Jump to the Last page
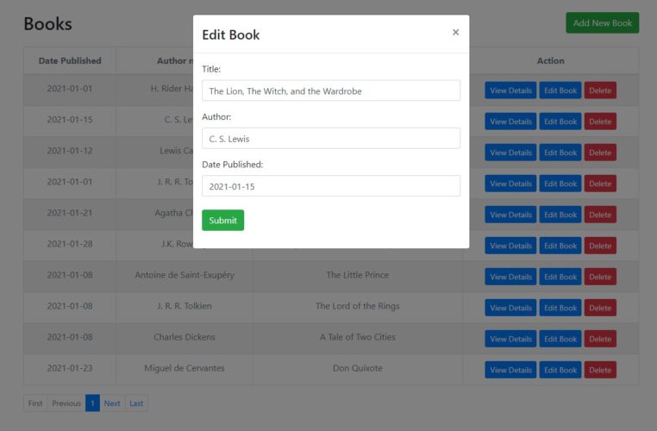This screenshot has height=431, width=657. 136,403
